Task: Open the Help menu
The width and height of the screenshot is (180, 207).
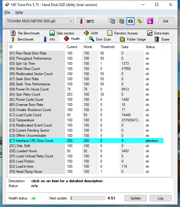Action: [19, 12]
